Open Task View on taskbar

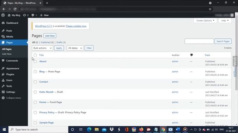point(81,130)
